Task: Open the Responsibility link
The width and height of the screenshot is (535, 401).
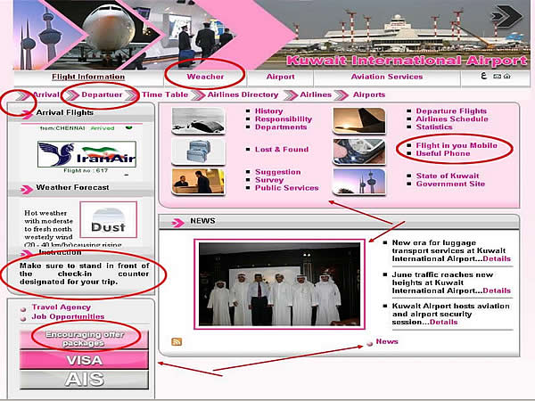Action: click(284, 119)
